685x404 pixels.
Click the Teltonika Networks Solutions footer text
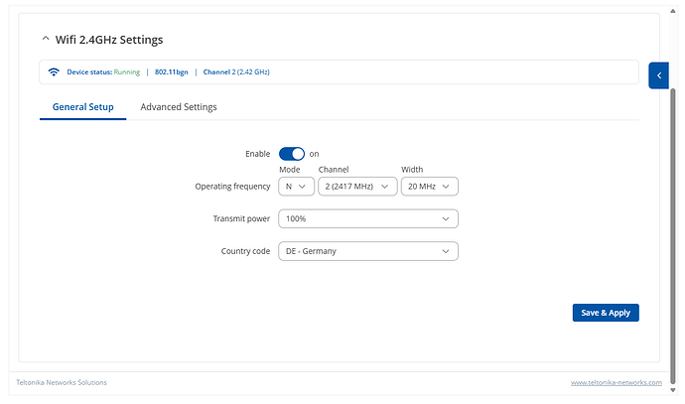coord(63,382)
